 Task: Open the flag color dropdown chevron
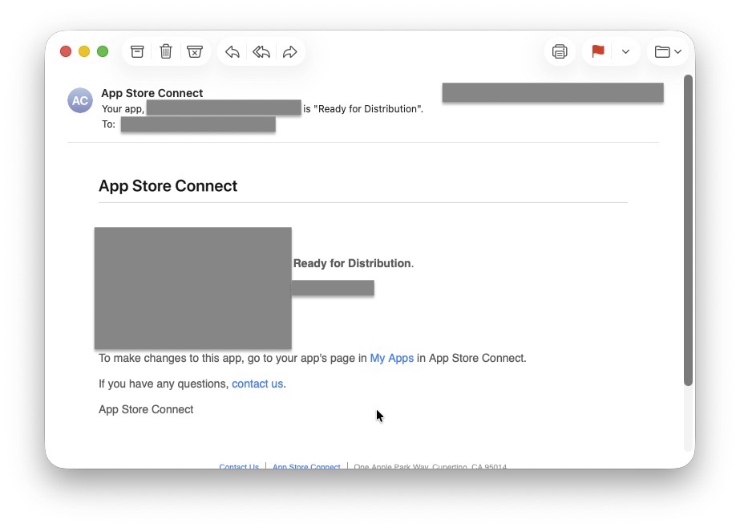tap(626, 51)
